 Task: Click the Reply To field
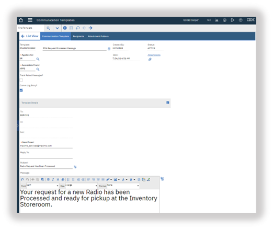(x=46, y=156)
